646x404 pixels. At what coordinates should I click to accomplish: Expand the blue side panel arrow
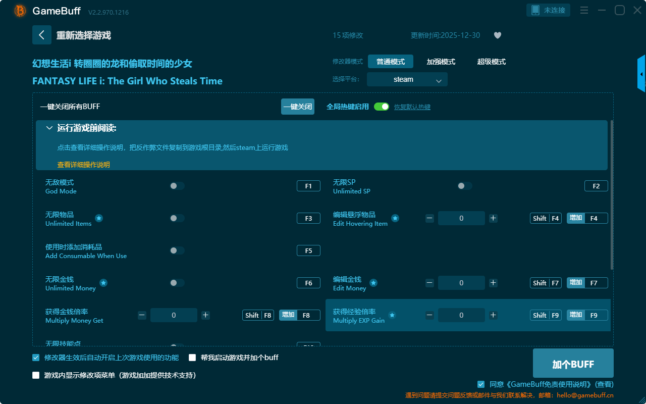[x=641, y=74]
